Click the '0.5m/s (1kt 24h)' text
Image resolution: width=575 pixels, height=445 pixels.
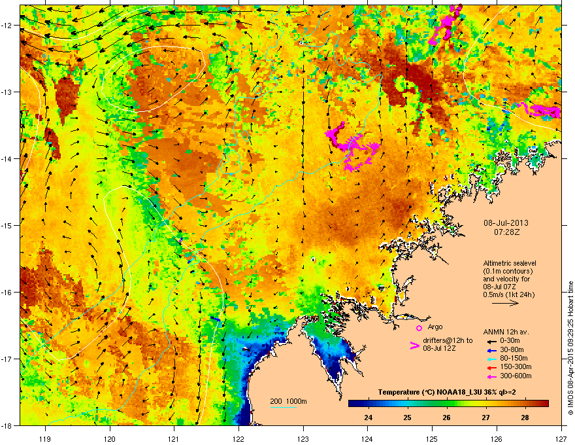click(x=508, y=294)
